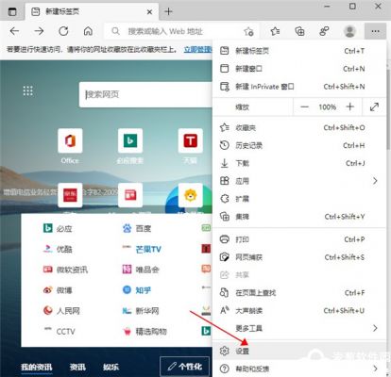Open the Settings gear menu entry
This screenshot has width=391, height=377.
click(299, 351)
